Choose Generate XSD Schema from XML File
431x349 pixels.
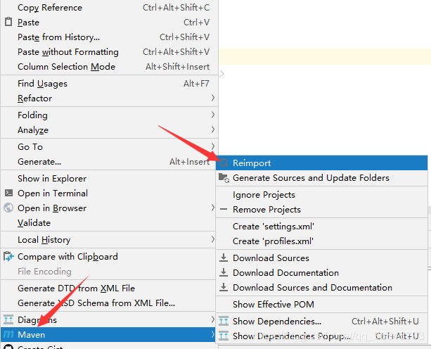[109, 303]
